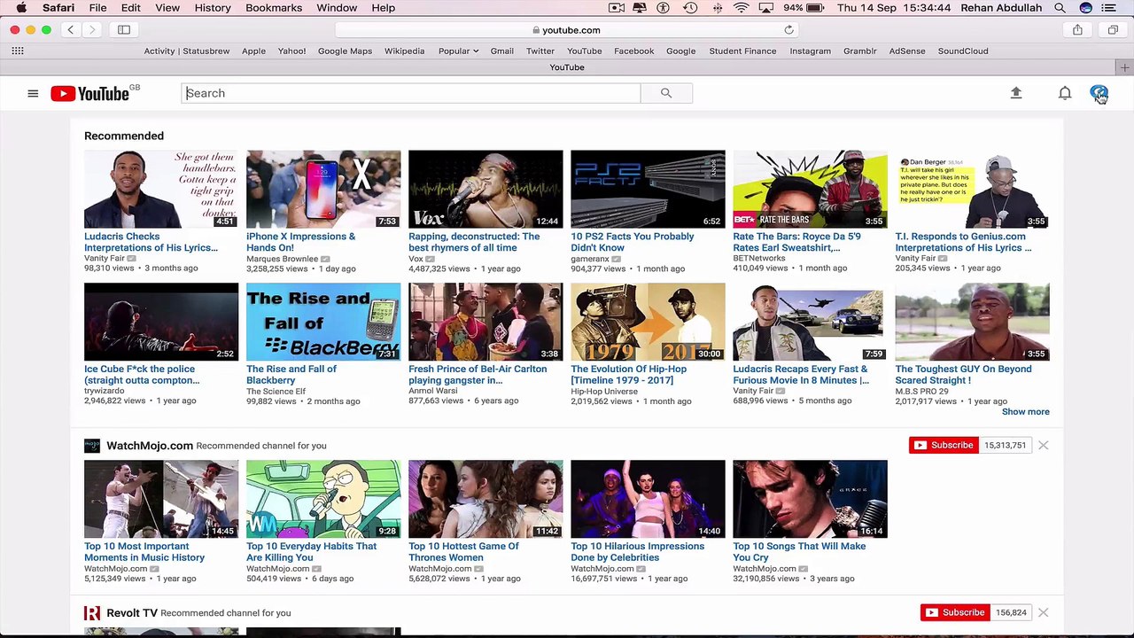The image size is (1134, 638).
Task: Open the Gmail bookmark
Action: coord(502,51)
